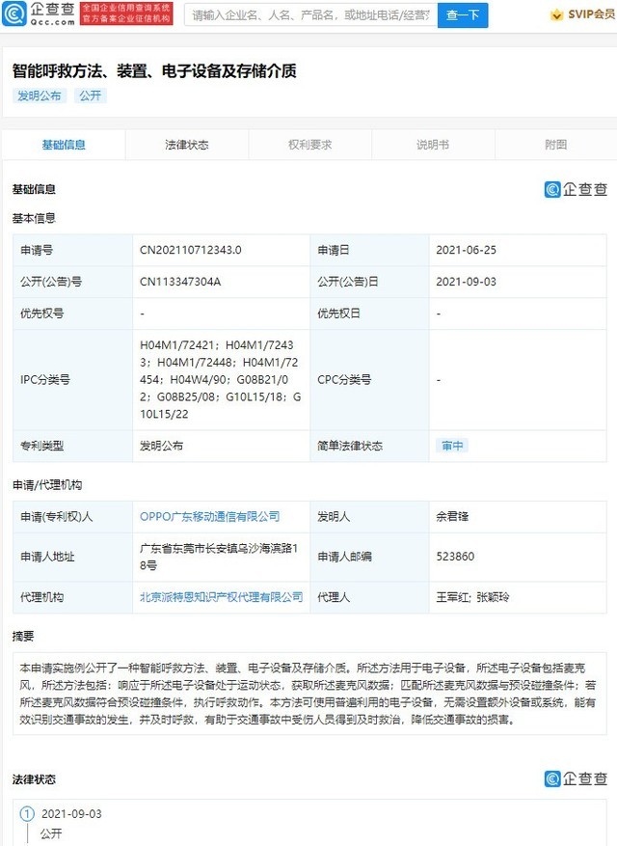Select application number CN202110712343.0
Viewport: 617px width, 846px height.
[190, 250]
